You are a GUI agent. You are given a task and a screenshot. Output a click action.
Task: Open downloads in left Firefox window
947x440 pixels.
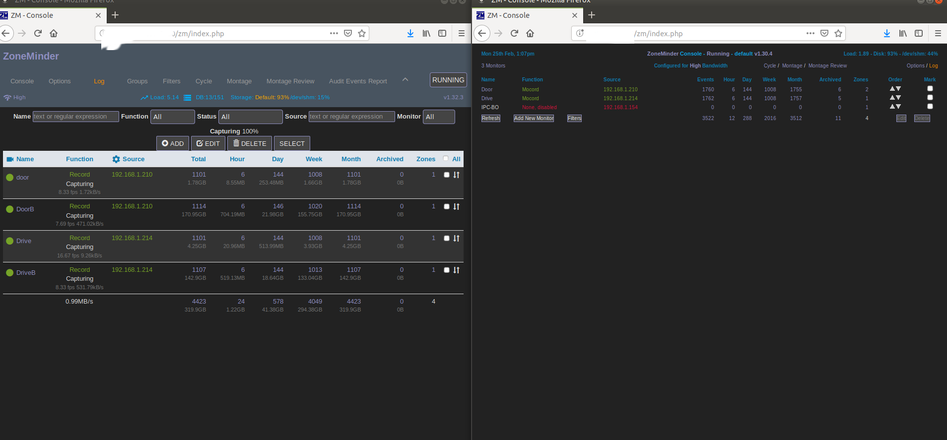410,33
